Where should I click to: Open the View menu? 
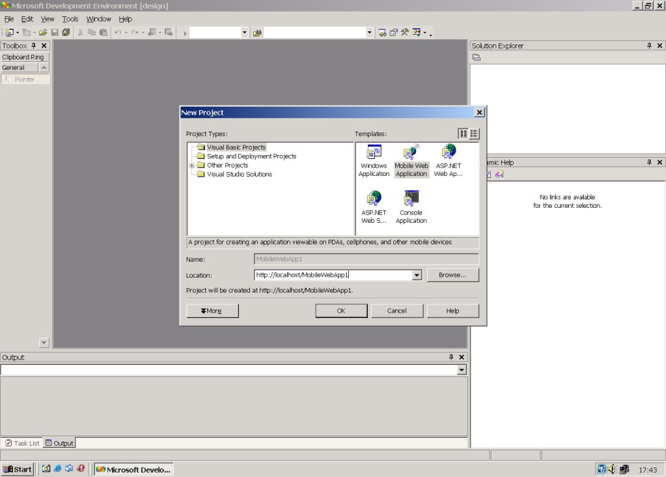[48, 19]
